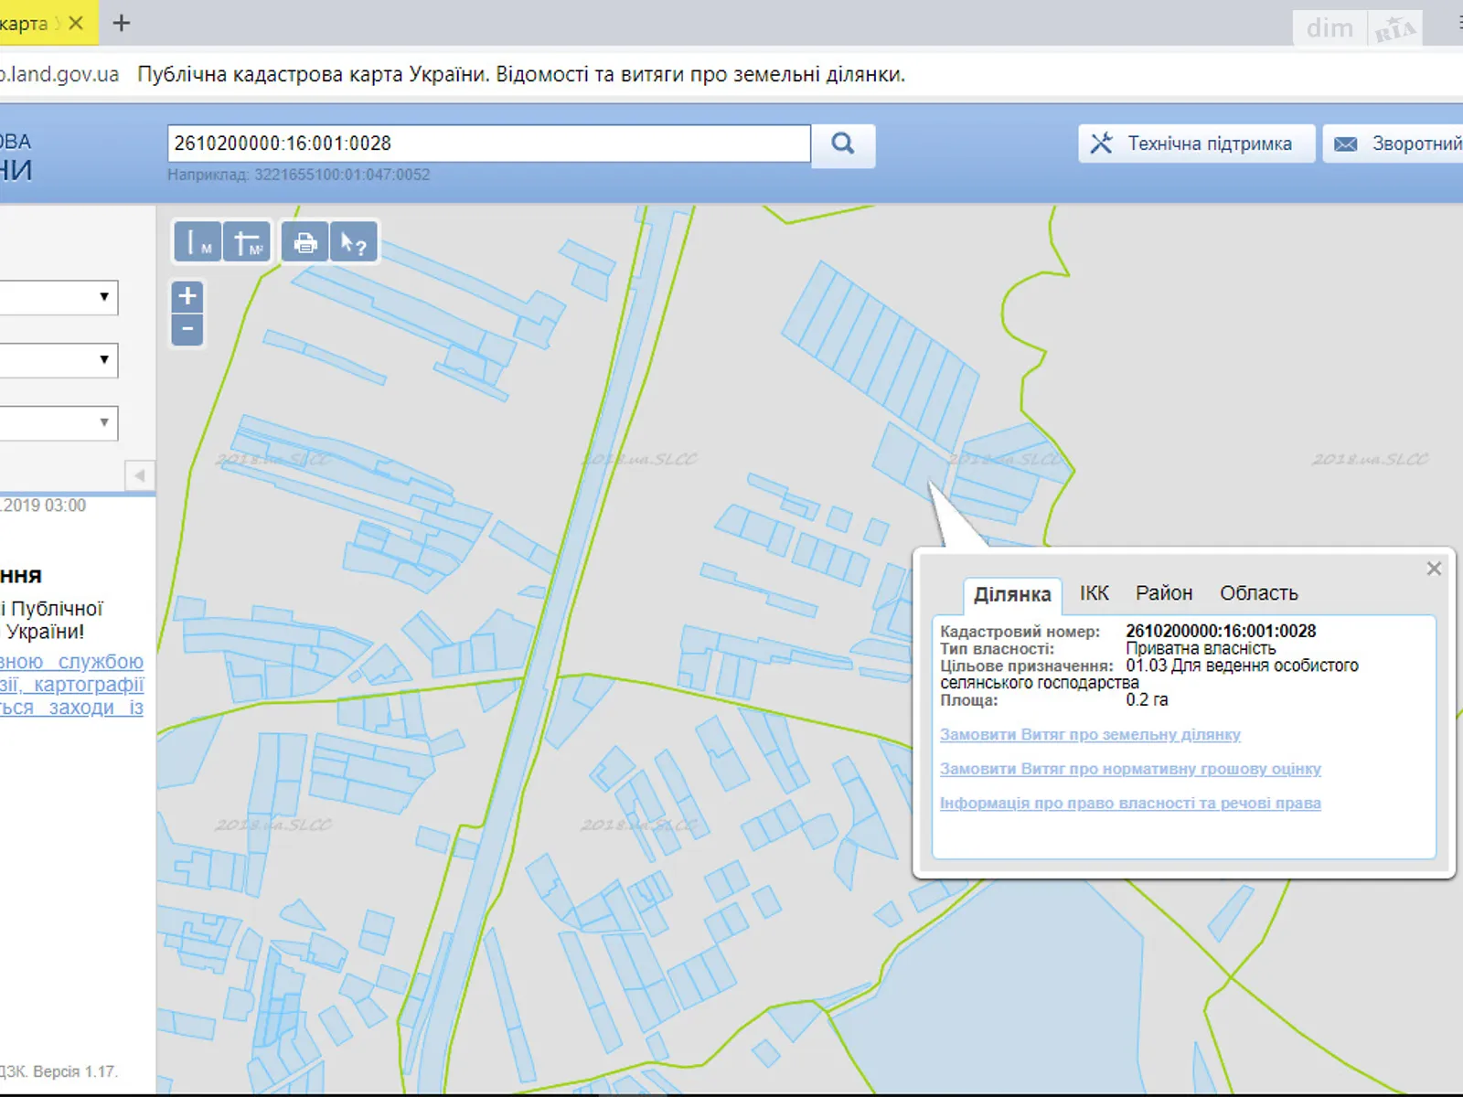Click the cadastral number search field

tap(489, 144)
